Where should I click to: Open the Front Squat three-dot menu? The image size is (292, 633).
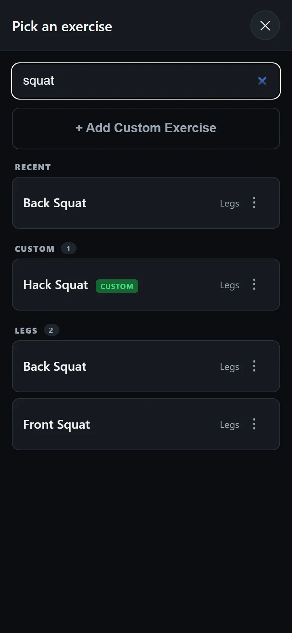(254, 424)
